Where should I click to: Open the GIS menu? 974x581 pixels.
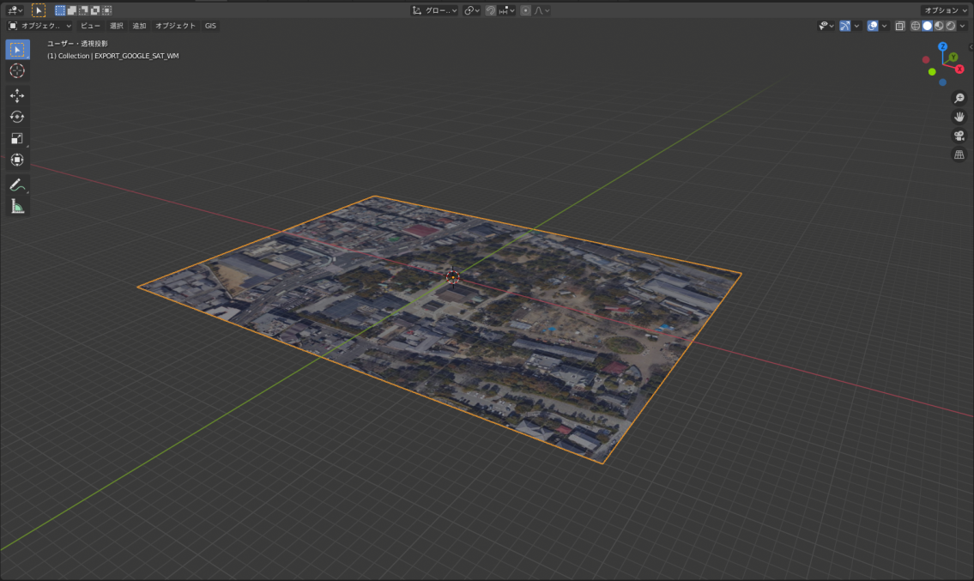coord(210,26)
